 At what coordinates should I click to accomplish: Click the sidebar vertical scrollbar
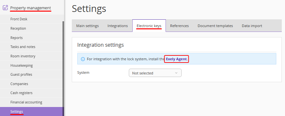pos(63,69)
